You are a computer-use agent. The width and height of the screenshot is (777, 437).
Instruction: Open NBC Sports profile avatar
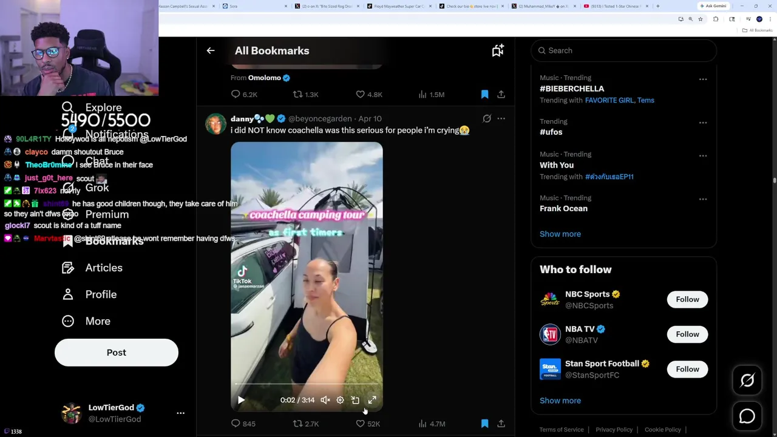click(550, 300)
